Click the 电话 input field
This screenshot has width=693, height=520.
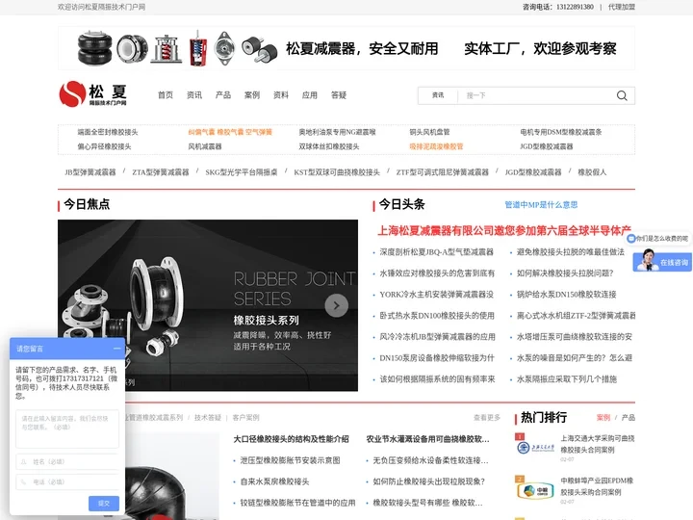[67, 482]
